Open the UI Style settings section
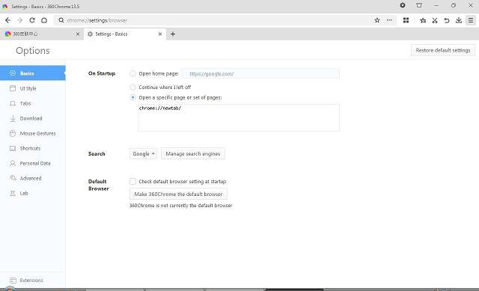The image size is (479, 291). 33,88
